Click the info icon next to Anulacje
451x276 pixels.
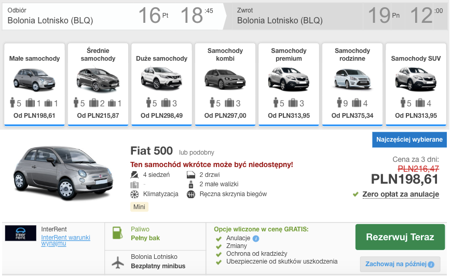tap(256, 238)
